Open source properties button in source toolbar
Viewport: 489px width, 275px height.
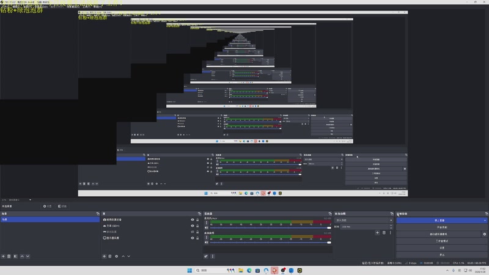coord(48,206)
